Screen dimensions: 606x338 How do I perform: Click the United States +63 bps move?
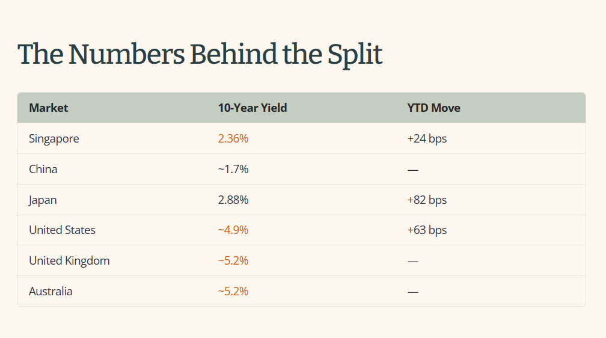click(427, 230)
